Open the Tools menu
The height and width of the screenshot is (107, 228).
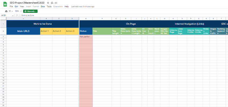click(49, 6)
